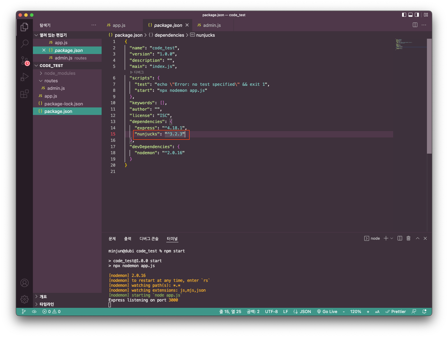Split the editor to the right

[415, 25]
